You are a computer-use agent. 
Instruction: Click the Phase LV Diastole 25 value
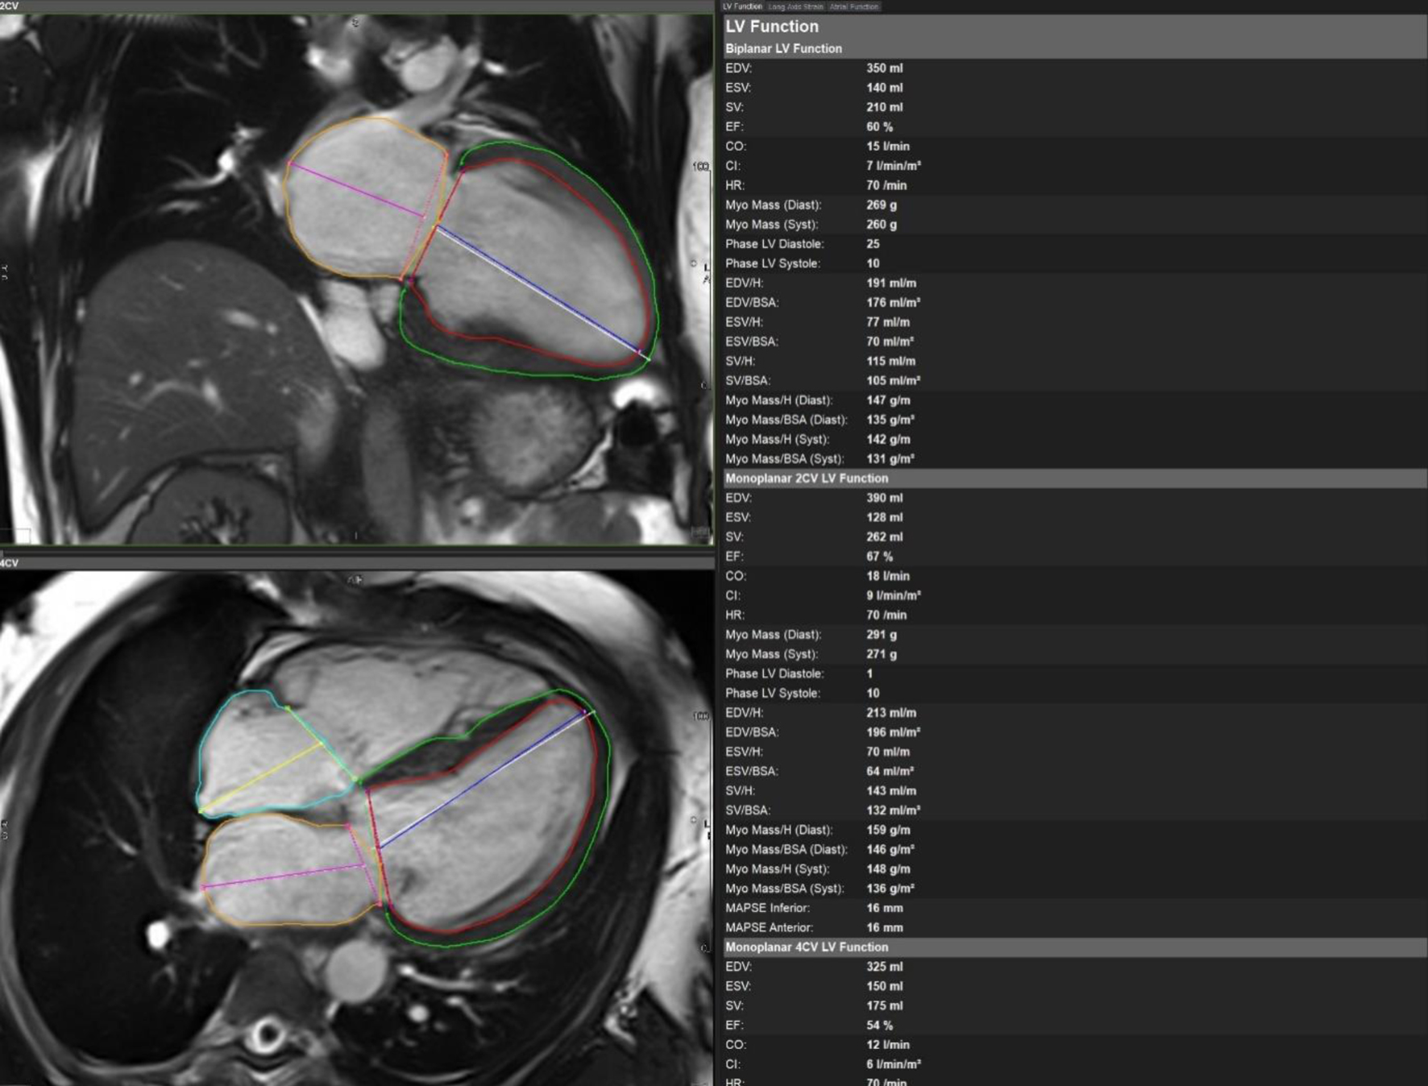tap(873, 244)
